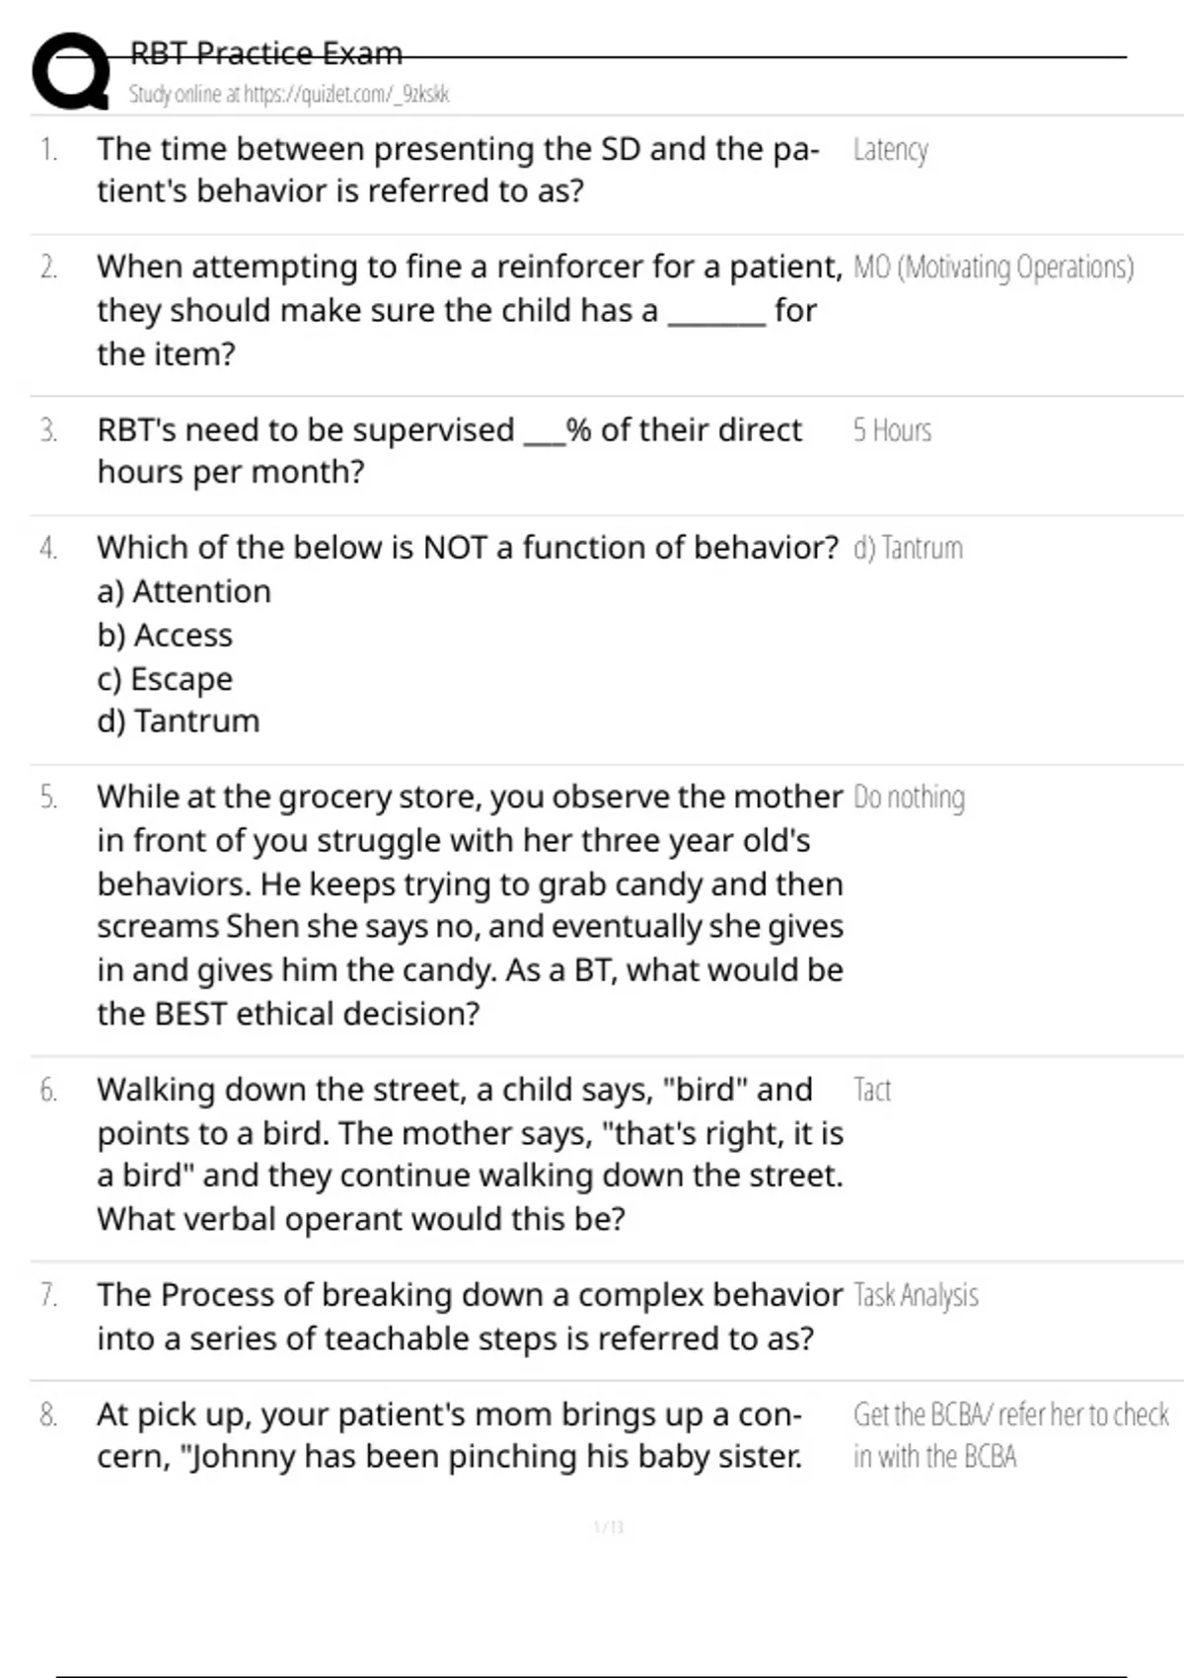The width and height of the screenshot is (1184, 1678).
Task: Click the page number 1/13 indicator
Action: (609, 1527)
